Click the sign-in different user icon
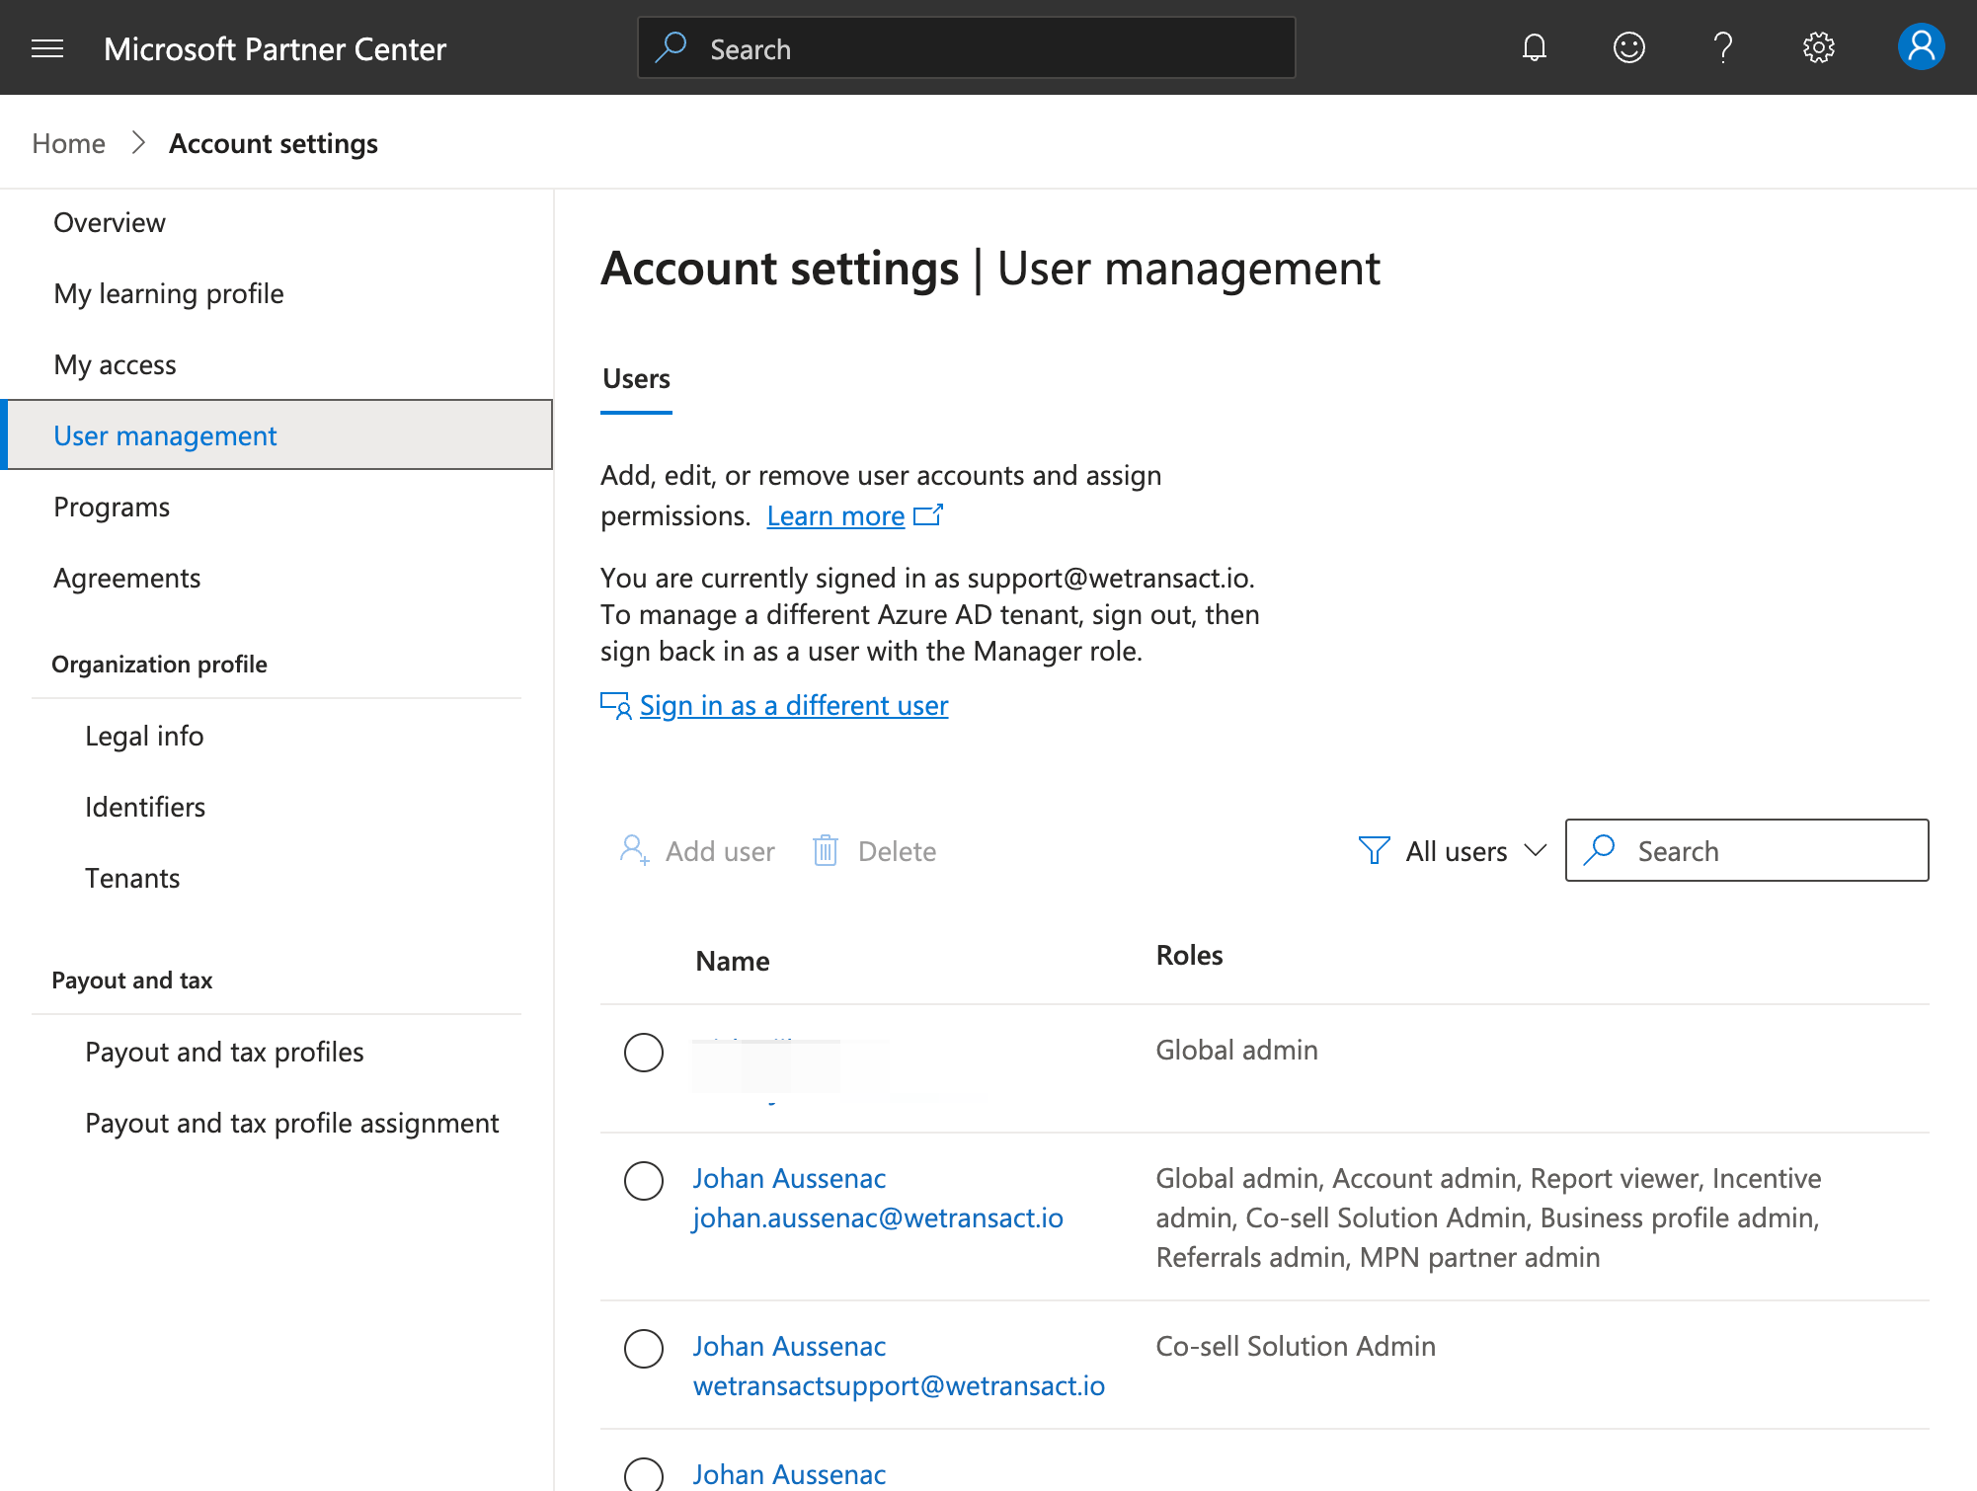Image resolution: width=1977 pixels, height=1491 pixels. [x=616, y=705]
